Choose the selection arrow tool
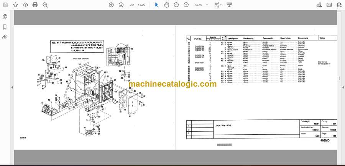Image resolution: width=345 pixels, height=166 pixels. (156, 5)
